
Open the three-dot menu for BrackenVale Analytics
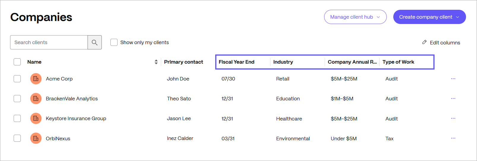[x=453, y=99]
